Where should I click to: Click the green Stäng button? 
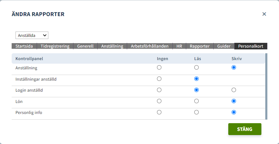tap(245, 129)
